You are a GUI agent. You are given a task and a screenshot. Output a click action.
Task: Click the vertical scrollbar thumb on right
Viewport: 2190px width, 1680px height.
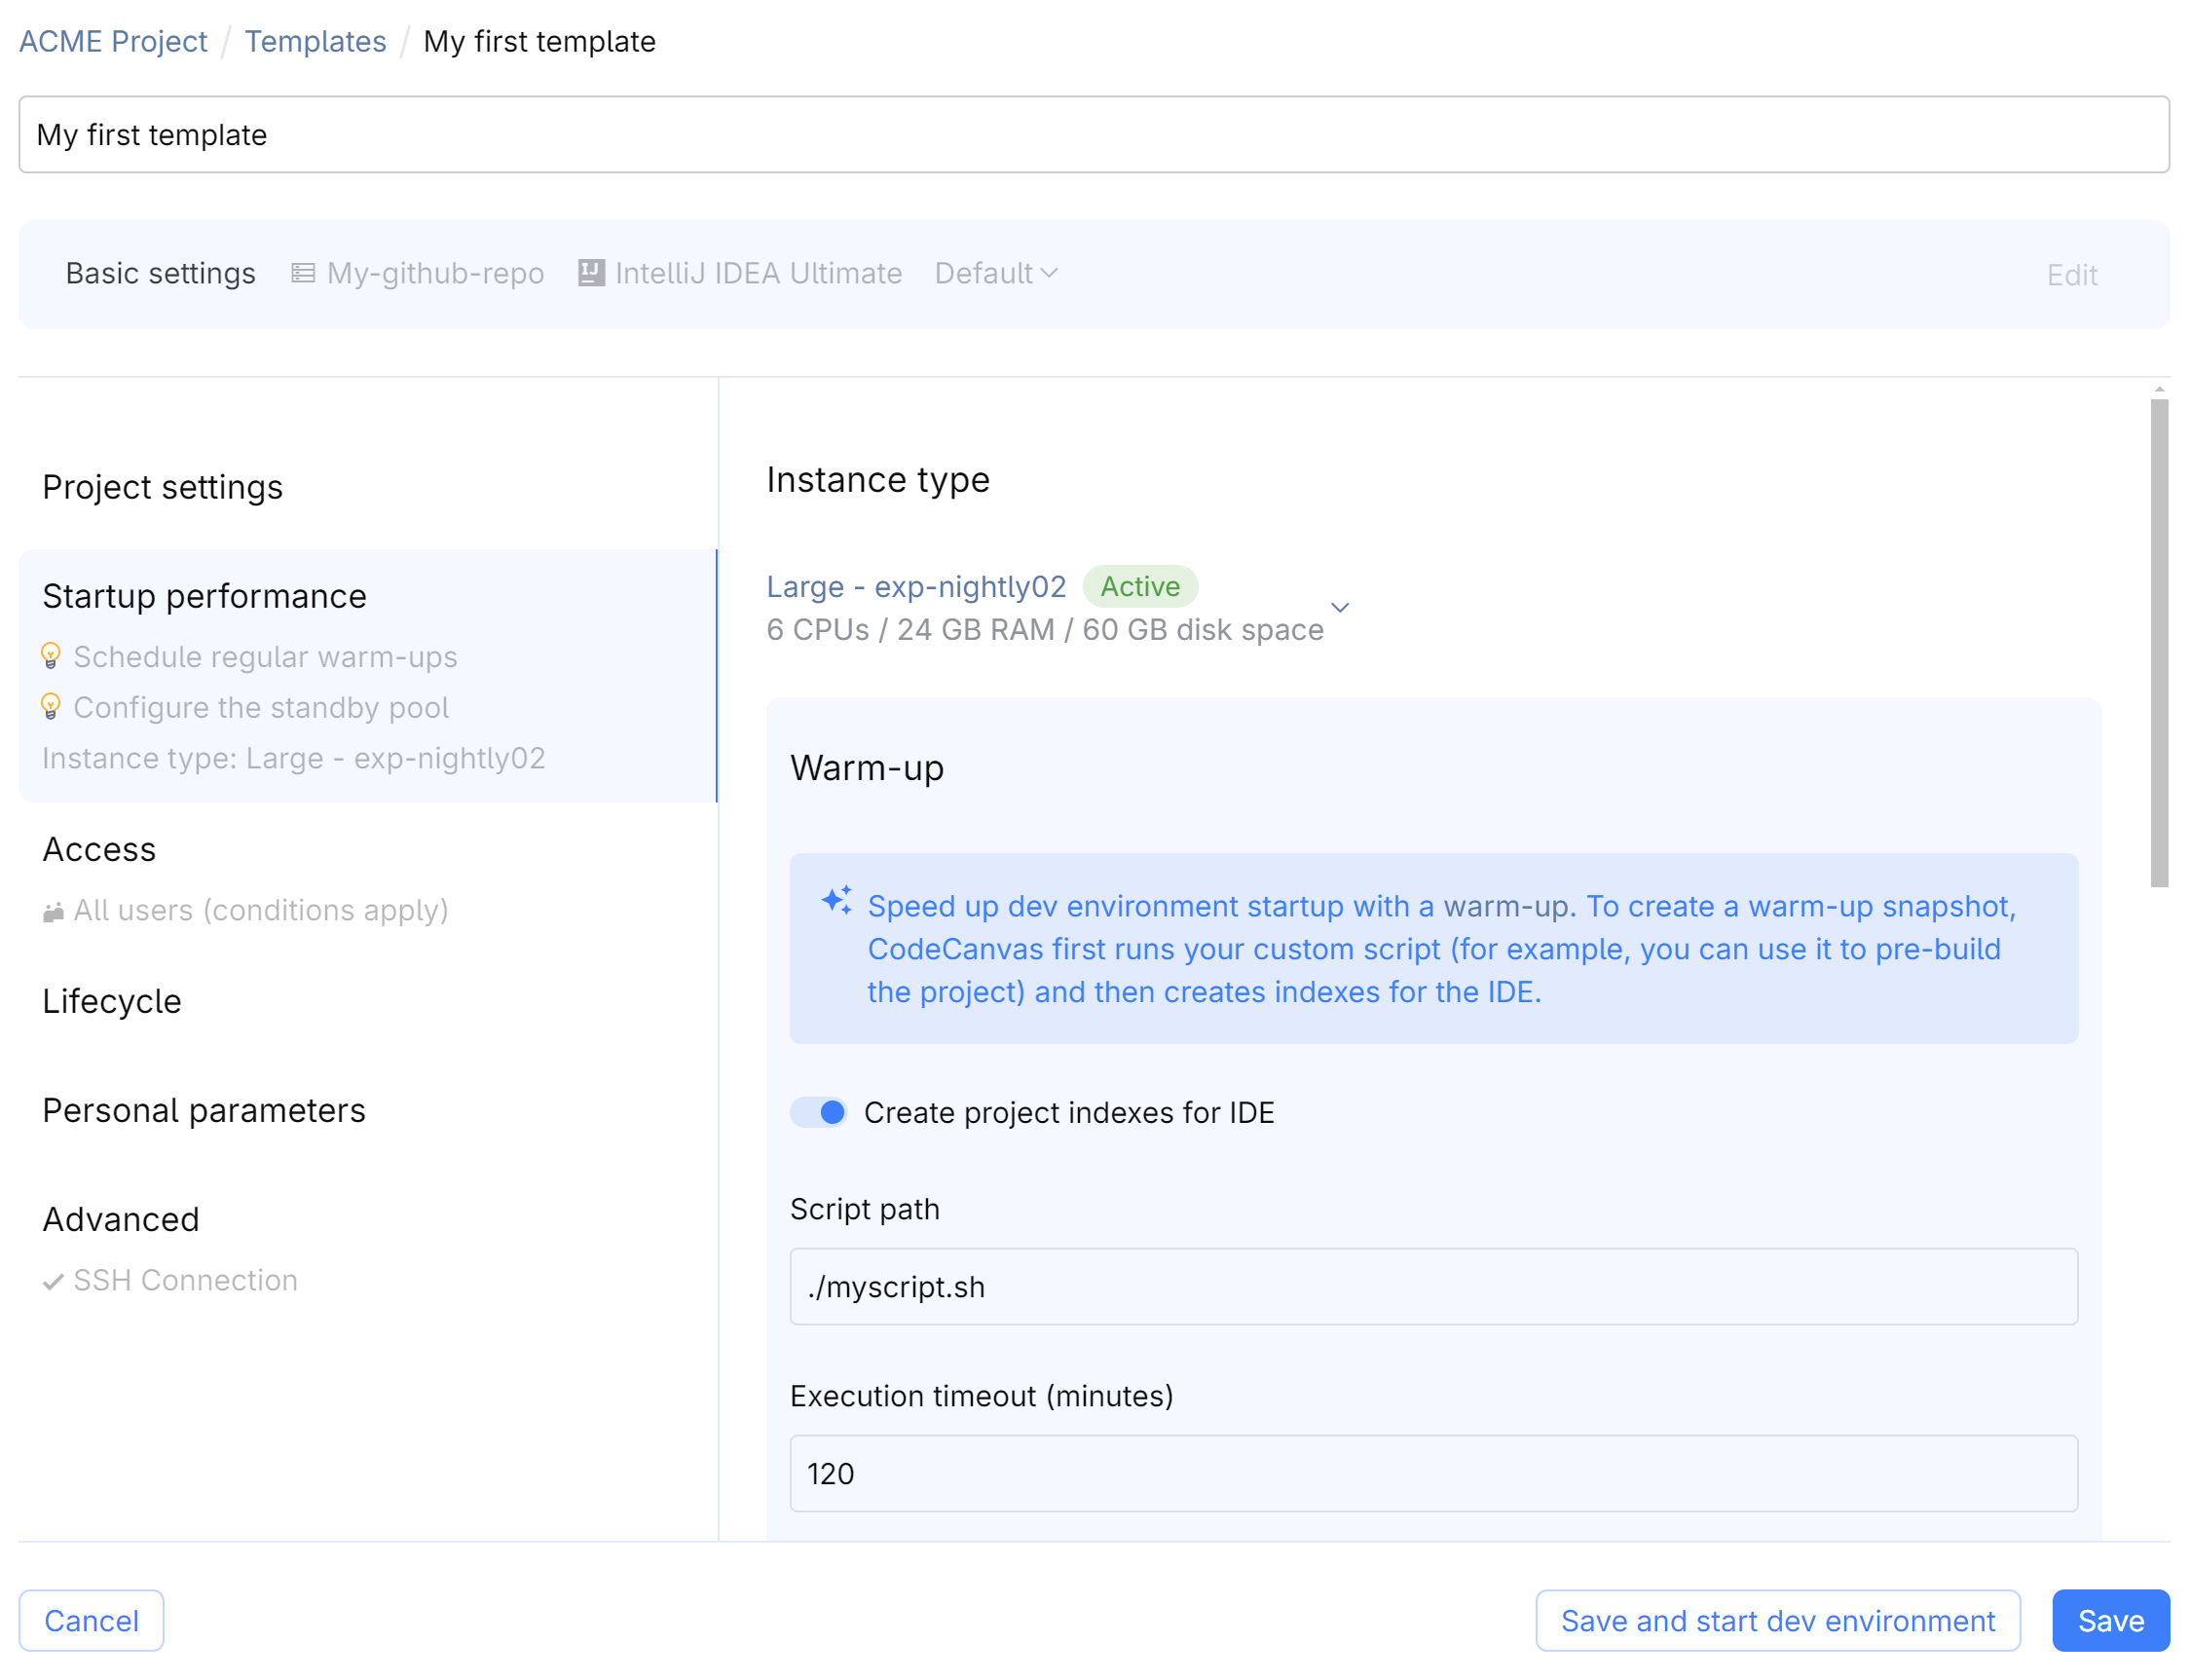(x=2159, y=642)
